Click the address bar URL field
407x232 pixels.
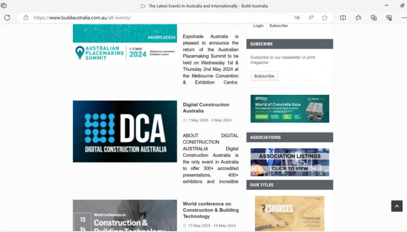(x=159, y=17)
